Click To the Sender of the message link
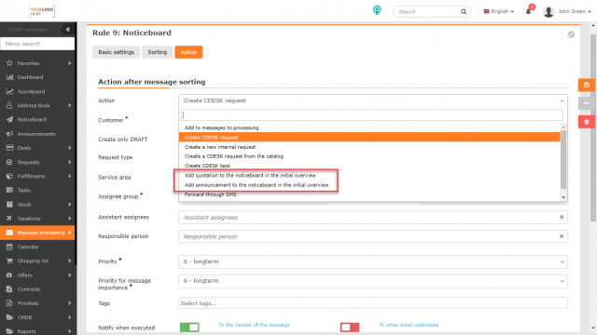597x335 pixels. pyautogui.click(x=254, y=325)
